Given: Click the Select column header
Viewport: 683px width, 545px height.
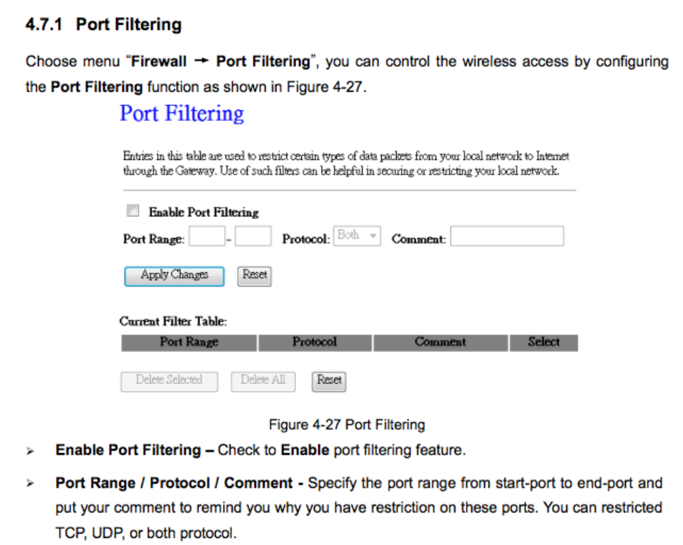Looking at the screenshot, I should pyautogui.click(x=544, y=343).
